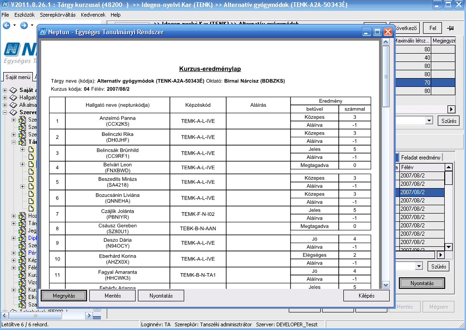Image resolution: width=466 pixels, height=330 pixels.
Task: Click the Jeg tree item icon
Action: (22, 231)
